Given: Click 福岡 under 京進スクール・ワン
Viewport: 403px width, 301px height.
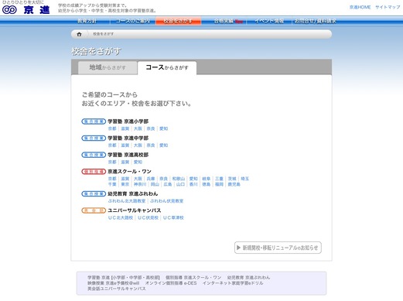Looking at the screenshot, I should pos(219,184).
